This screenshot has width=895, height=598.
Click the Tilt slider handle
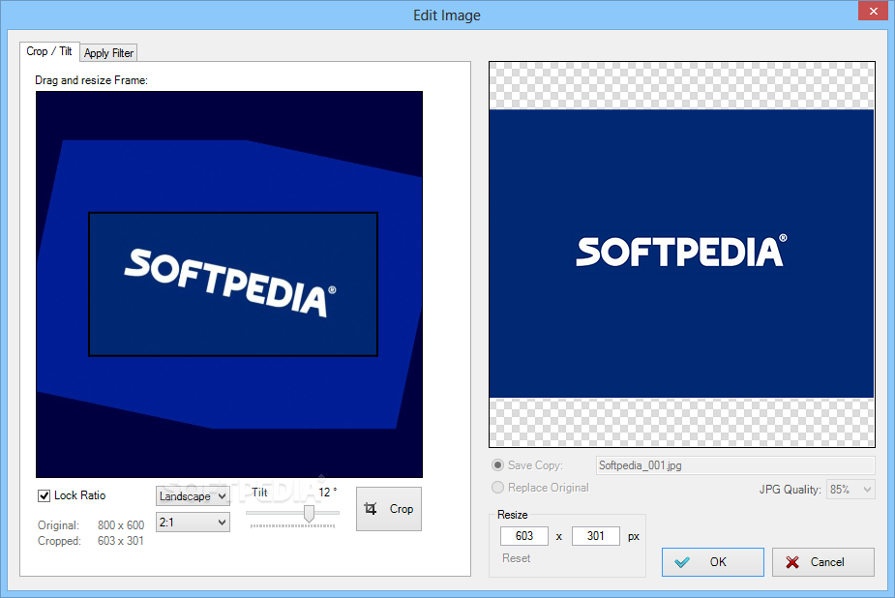(309, 513)
